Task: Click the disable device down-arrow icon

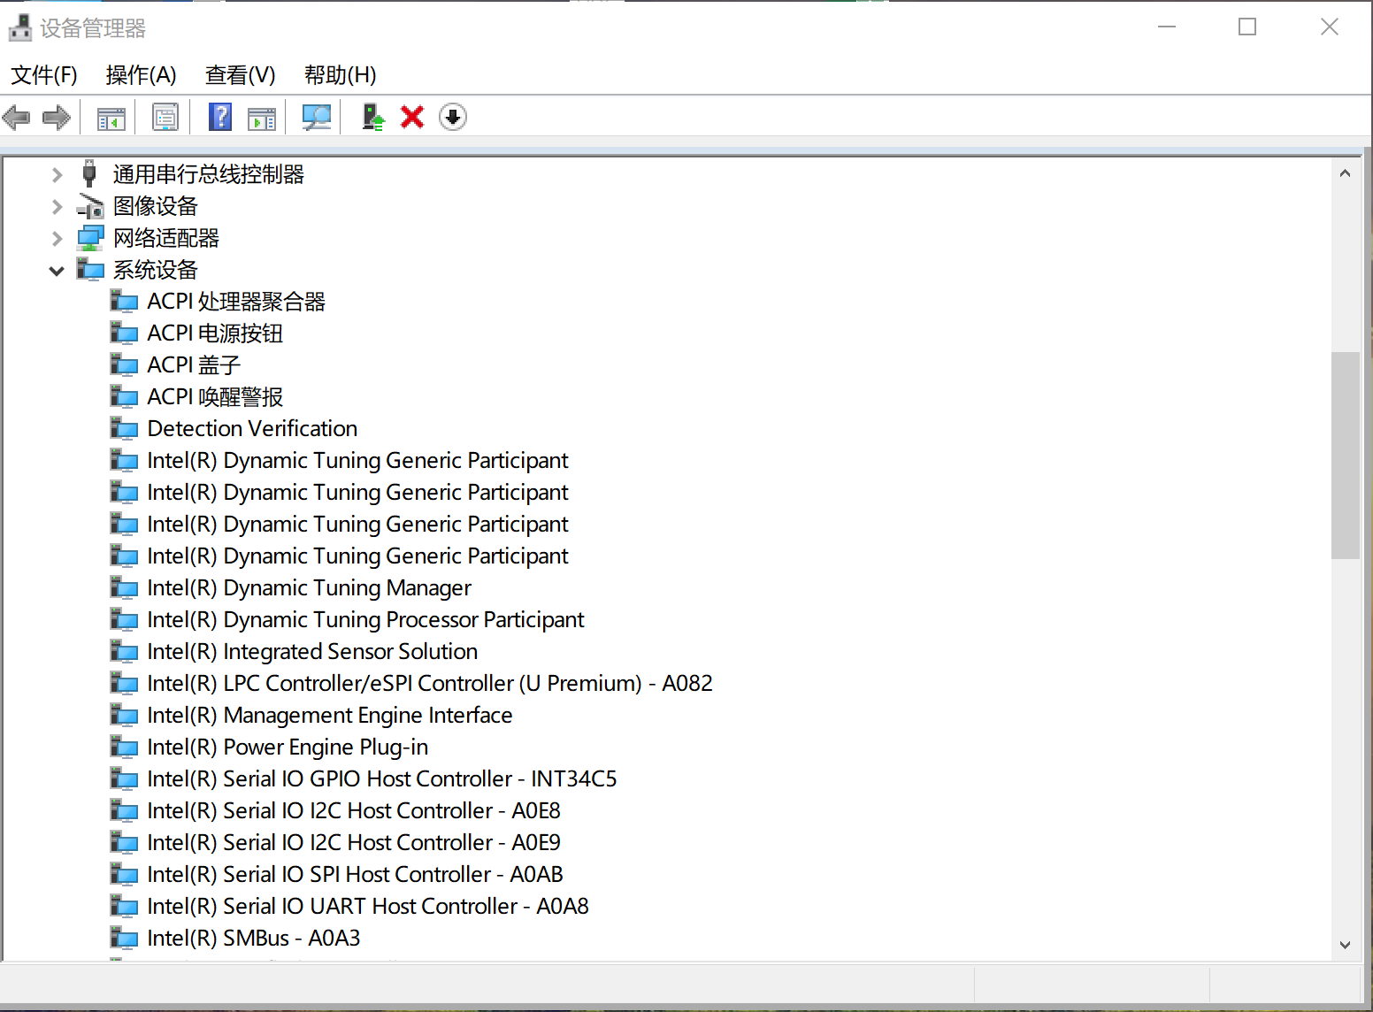Action: 453,117
